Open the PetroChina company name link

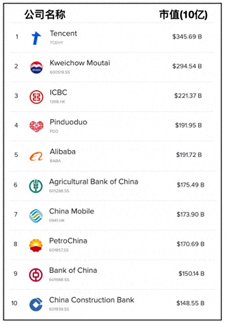(x=68, y=241)
